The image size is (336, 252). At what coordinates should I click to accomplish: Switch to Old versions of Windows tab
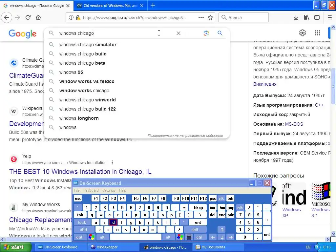click(110, 6)
